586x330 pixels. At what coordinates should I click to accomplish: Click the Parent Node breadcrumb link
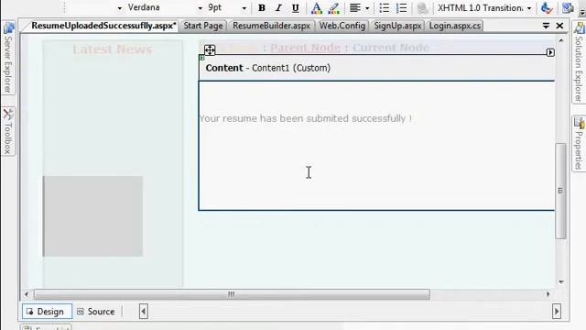[x=305, y=48]
